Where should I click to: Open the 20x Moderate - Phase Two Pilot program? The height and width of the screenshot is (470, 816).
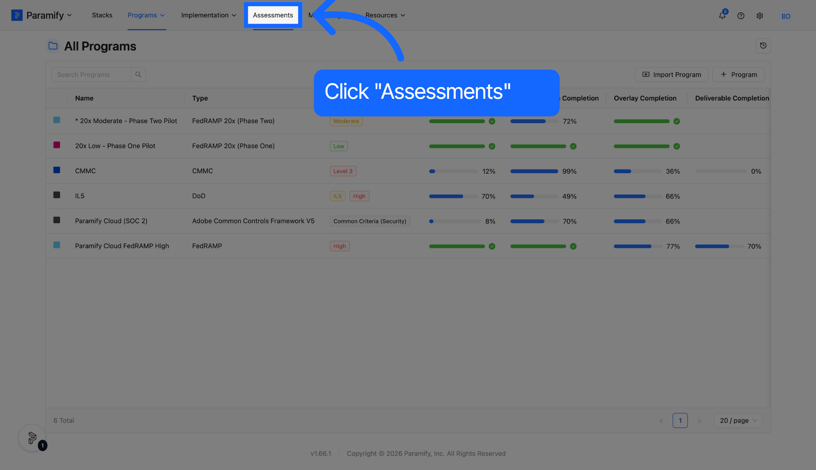126,121
